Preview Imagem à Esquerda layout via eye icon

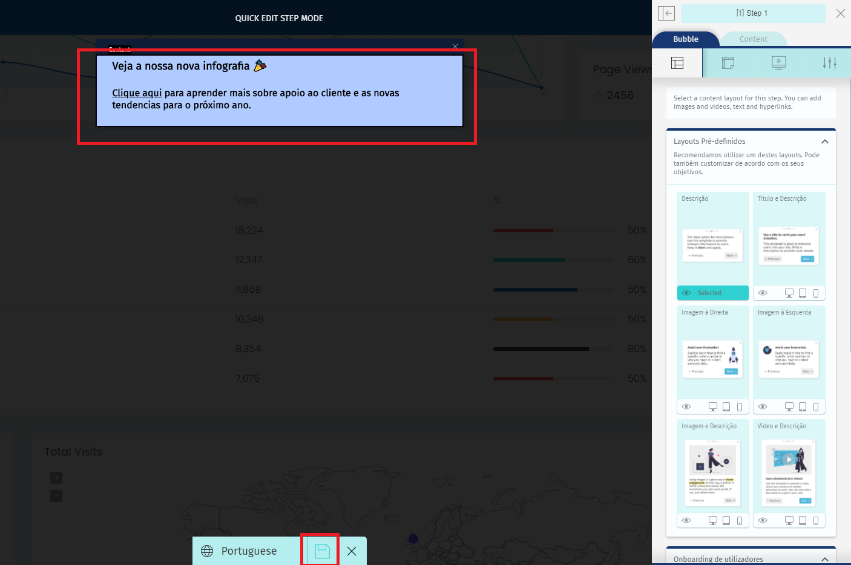(763, 407)
